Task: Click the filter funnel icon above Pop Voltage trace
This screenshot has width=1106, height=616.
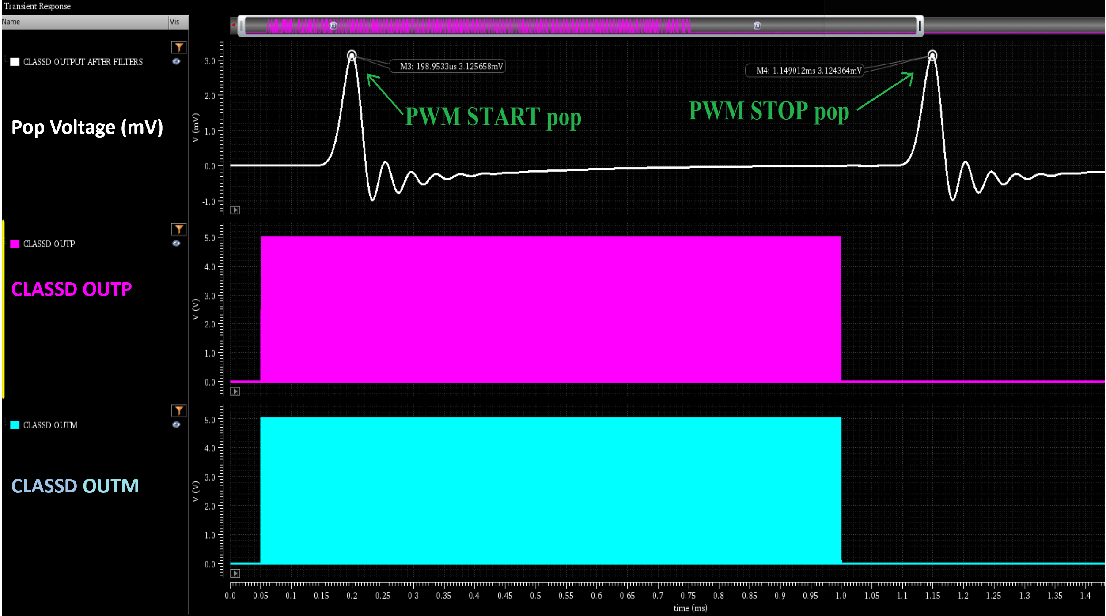Action: (x=178, y=47)
